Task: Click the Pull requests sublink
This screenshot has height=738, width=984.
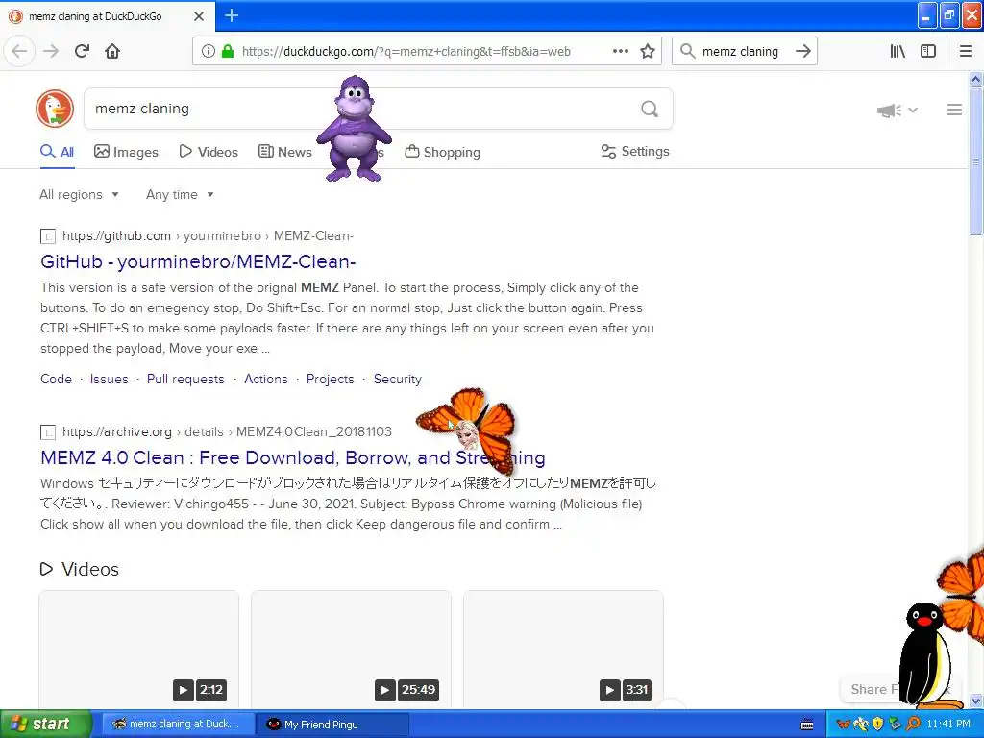Action: [185, 379]
